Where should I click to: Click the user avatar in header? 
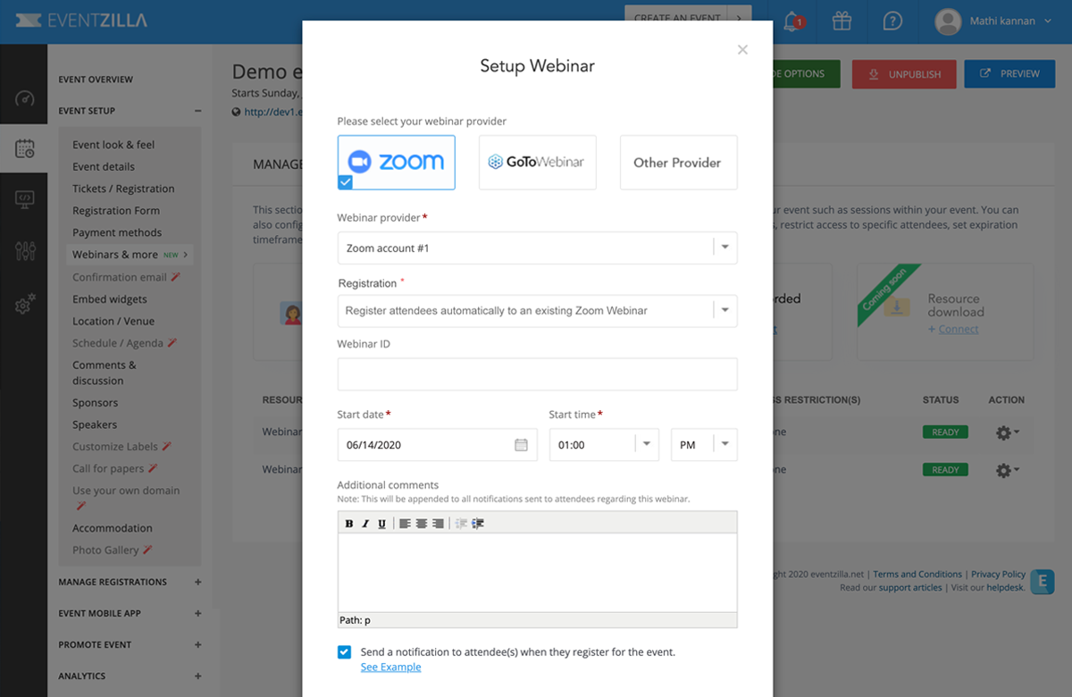(x=947, y=21)
